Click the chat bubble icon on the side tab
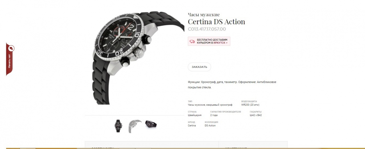This screenshot has width=365, height=149. click(x=12, y=48)
